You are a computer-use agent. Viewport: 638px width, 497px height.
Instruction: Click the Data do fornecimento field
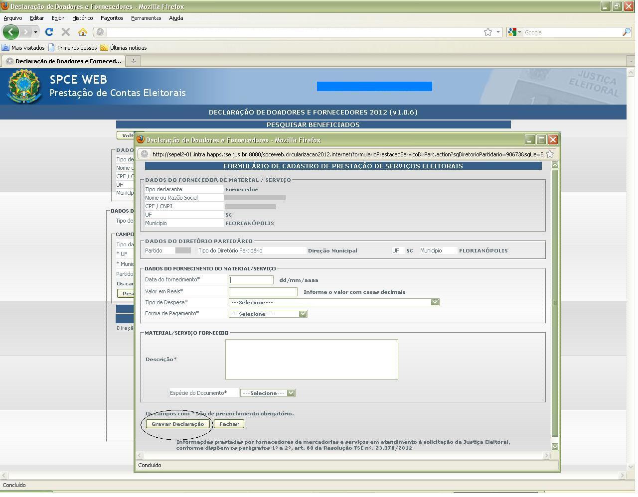(251, 280)
